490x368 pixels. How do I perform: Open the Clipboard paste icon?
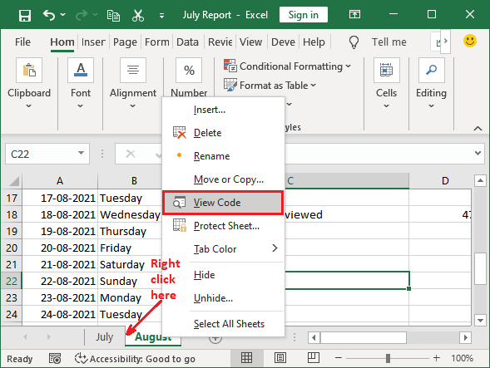coord(29,70)
